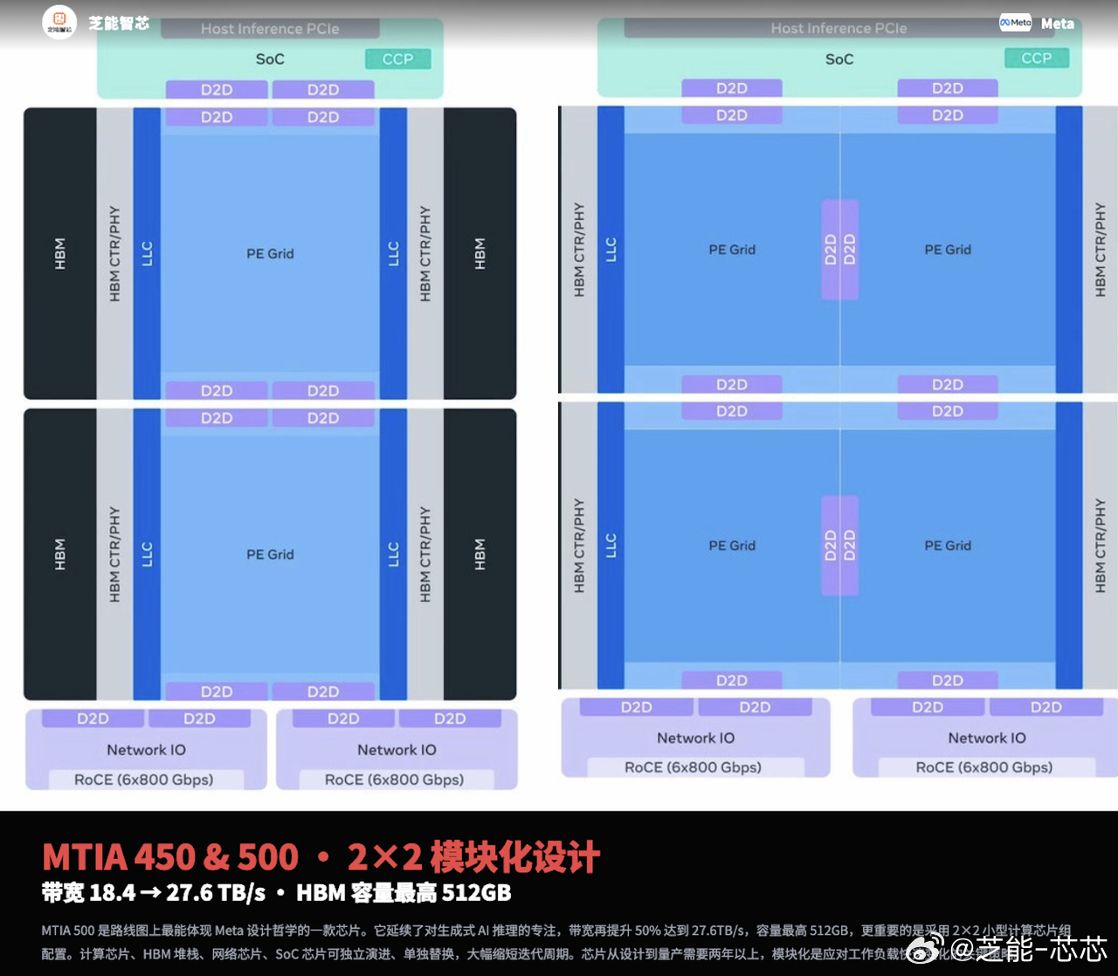This screenshot has width=1118, height=976.
Task: Click lower-left HBM CTR/PHY strip, left diagram
Action: pos(114,554)
